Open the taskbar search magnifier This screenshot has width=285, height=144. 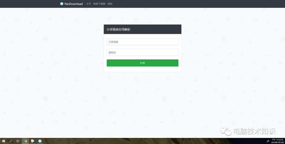(x=11, y=141)
